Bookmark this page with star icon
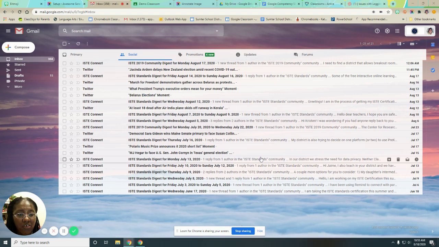Image resolution: width=439 pixels, height=247 pixels. (x=388, y=12)
